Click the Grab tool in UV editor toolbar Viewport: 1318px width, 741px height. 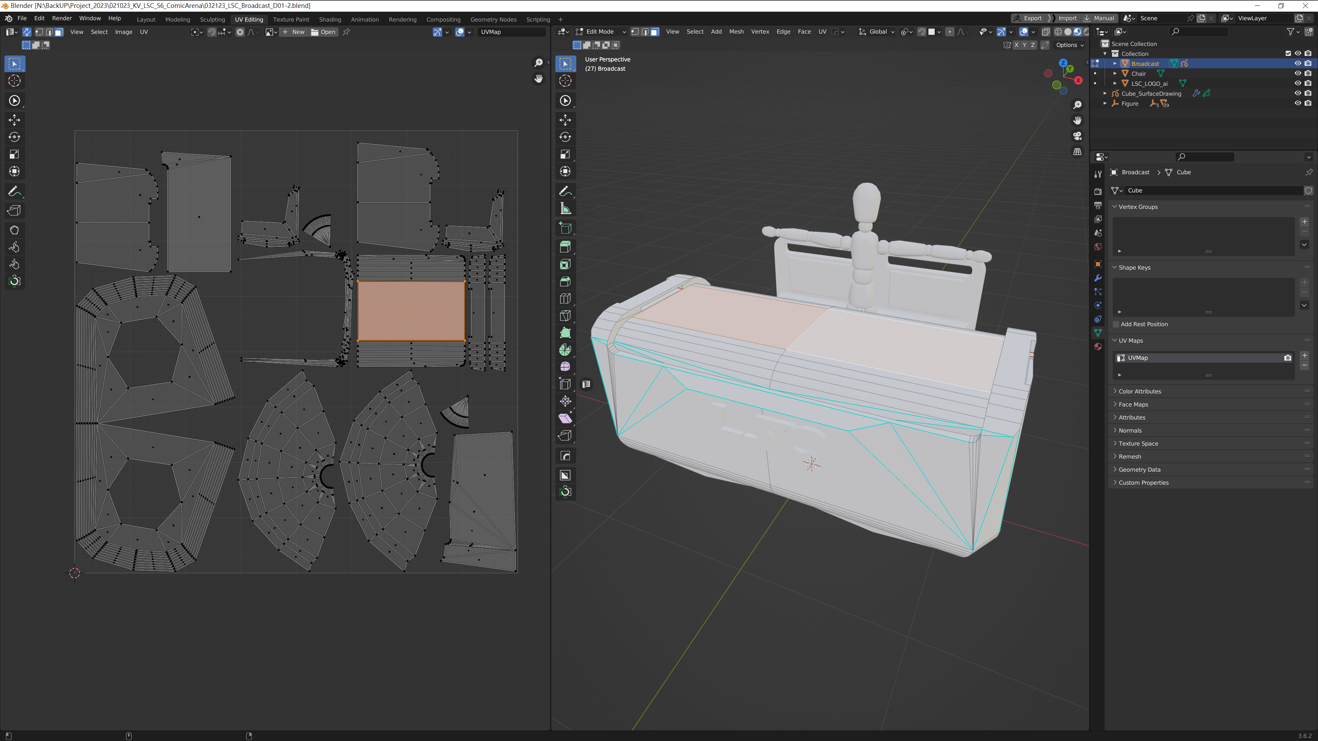(14, 230)
